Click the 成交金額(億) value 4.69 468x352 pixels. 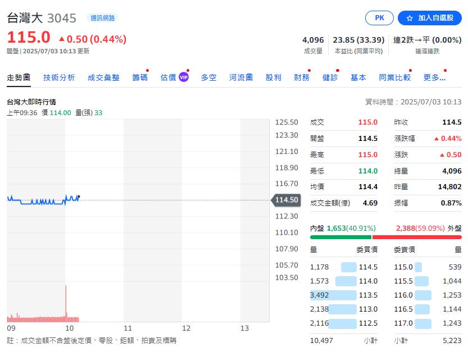click(370, 203)
